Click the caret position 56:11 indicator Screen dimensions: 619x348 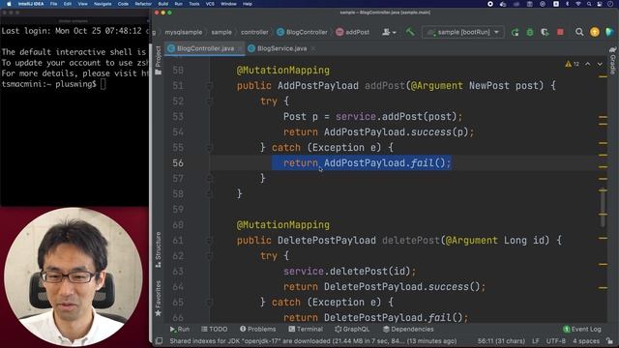(x=501, y=341)
